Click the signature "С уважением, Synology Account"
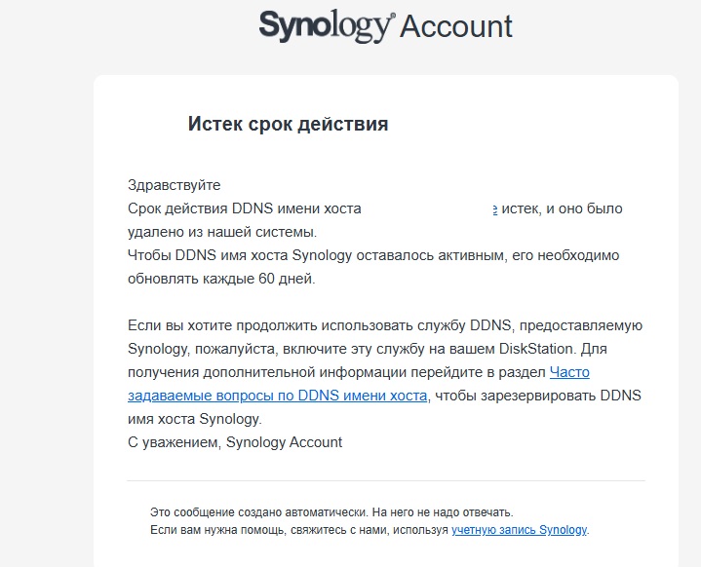Image resolution: width=701 pixels, height=567 pixels. click(235, 442)
